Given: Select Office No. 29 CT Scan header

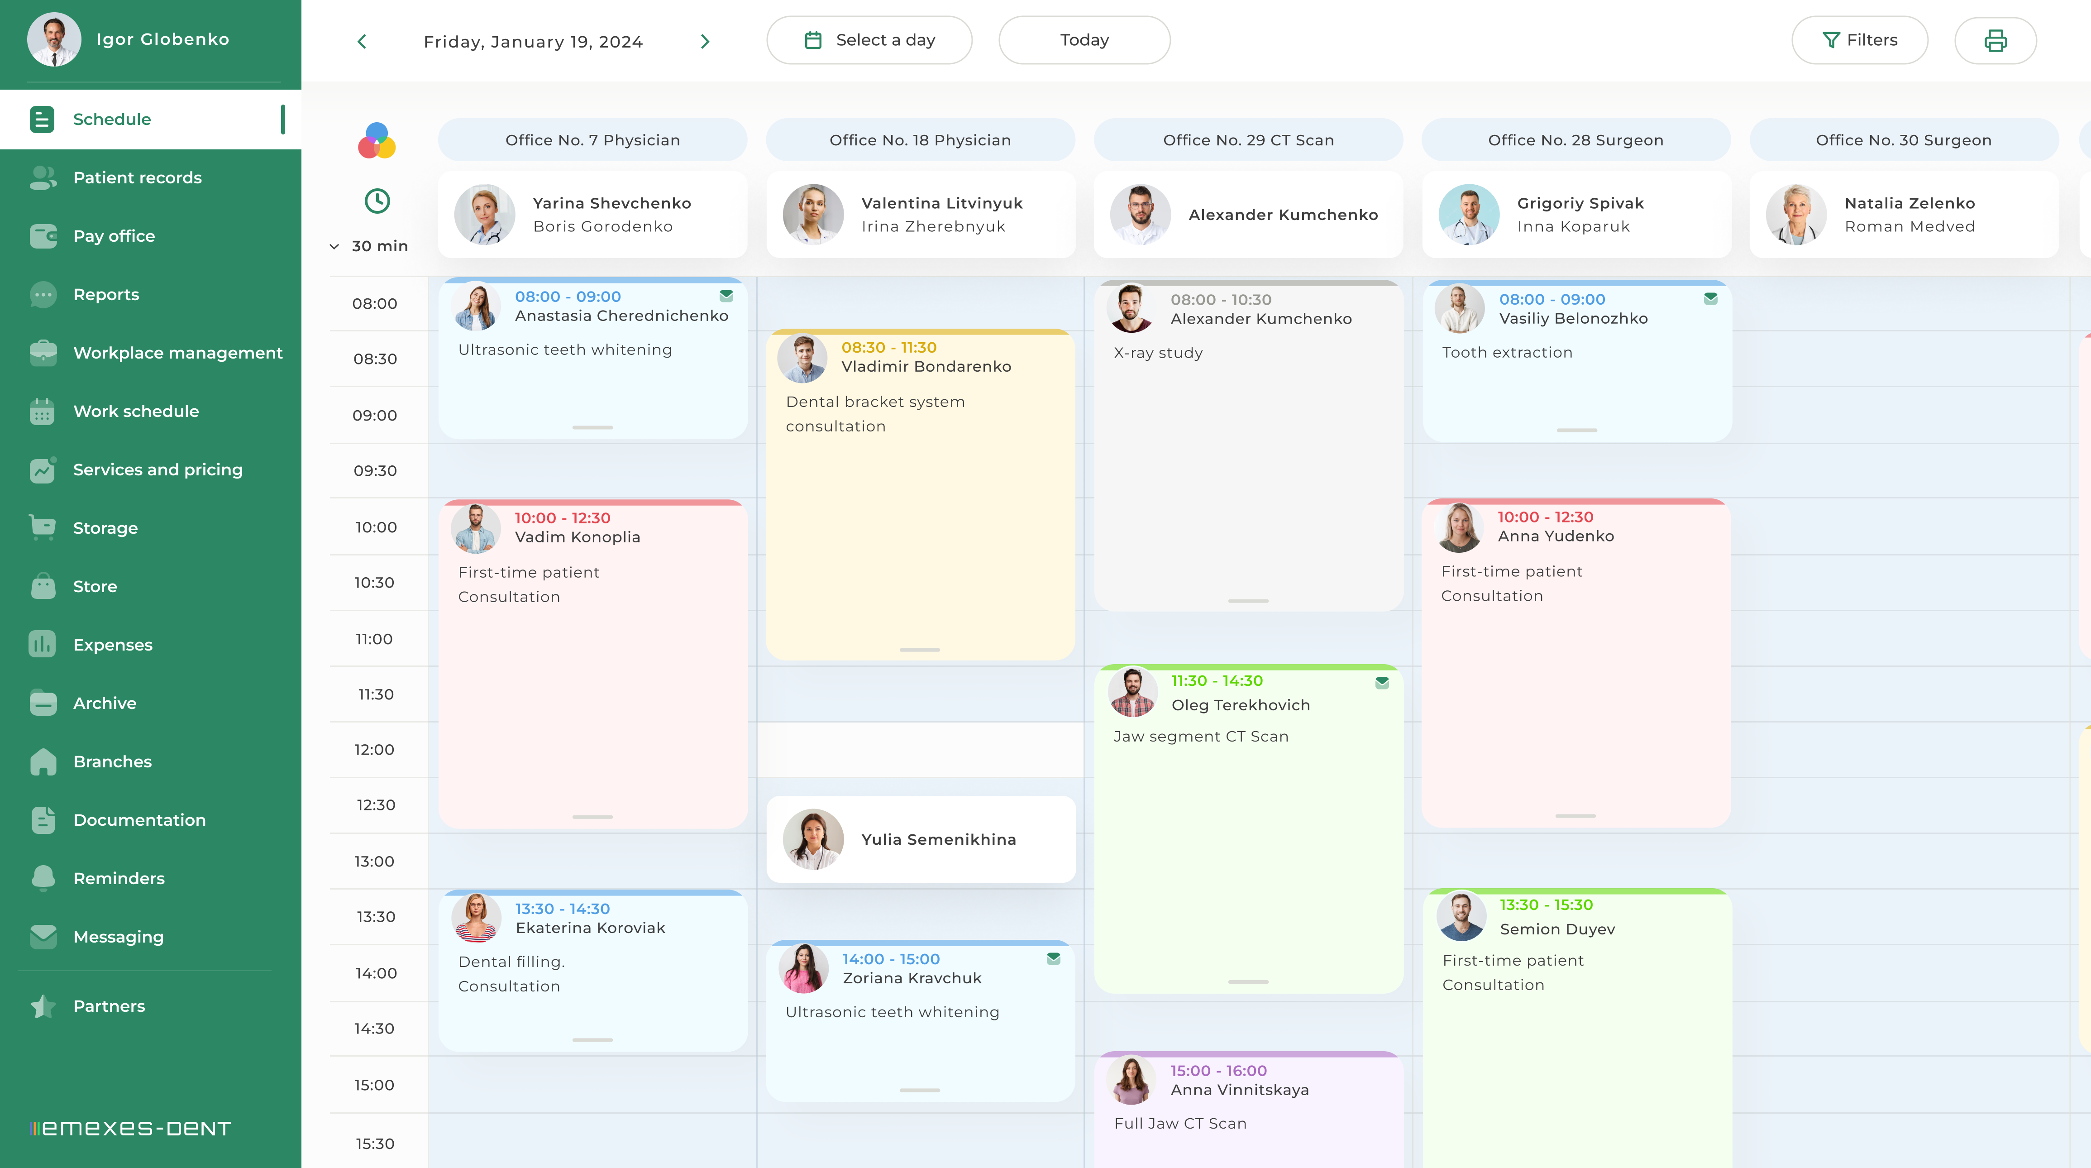Looking at the screenshot, I should click(x=1248, y=140).
